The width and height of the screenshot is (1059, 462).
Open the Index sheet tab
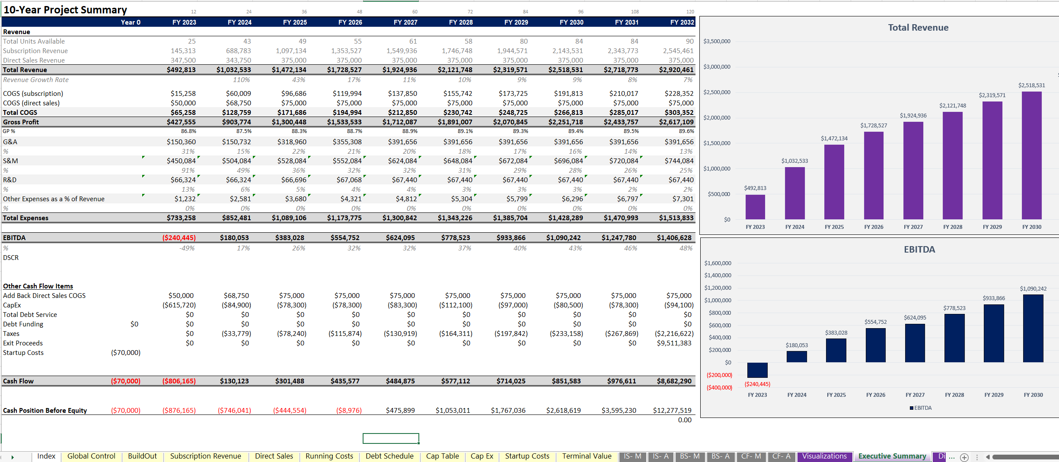[x=46, y=456]
